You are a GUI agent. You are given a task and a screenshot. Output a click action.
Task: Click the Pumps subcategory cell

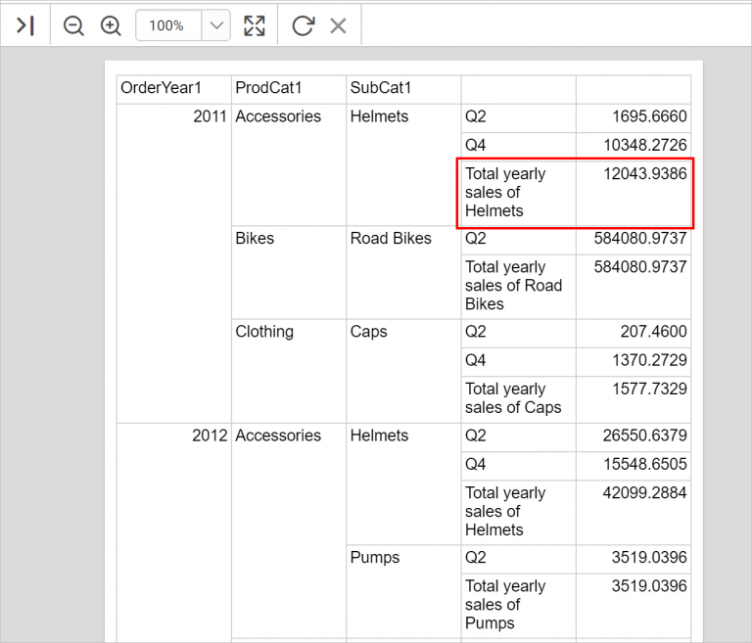[x=403, y=591]
